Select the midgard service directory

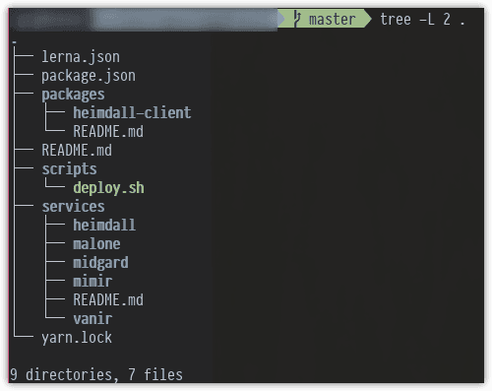pos(100,263)
